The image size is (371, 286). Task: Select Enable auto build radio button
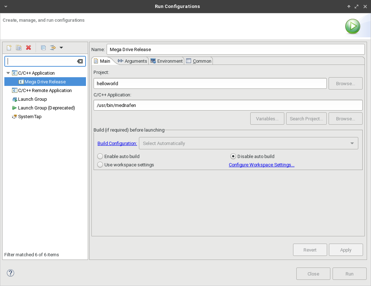(100, 156)
